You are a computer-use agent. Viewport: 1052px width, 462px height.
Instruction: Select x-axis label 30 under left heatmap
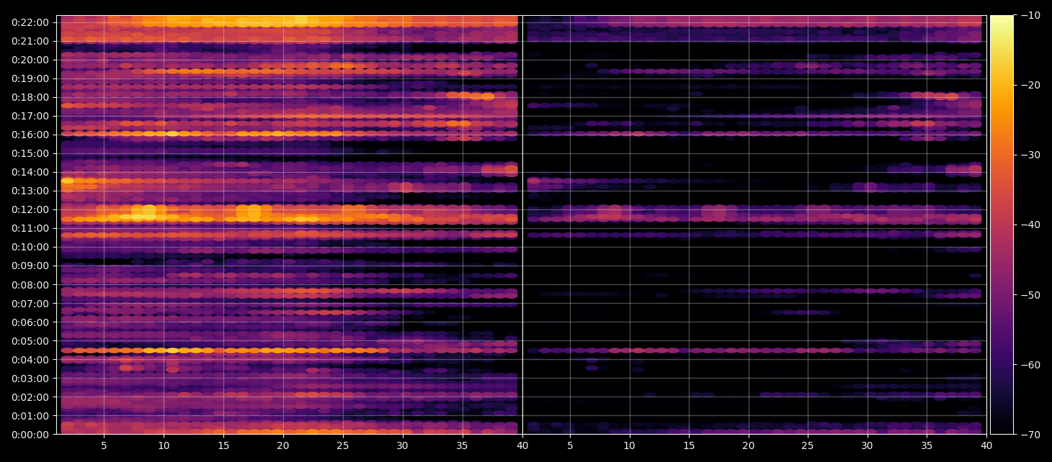(403, 446)
